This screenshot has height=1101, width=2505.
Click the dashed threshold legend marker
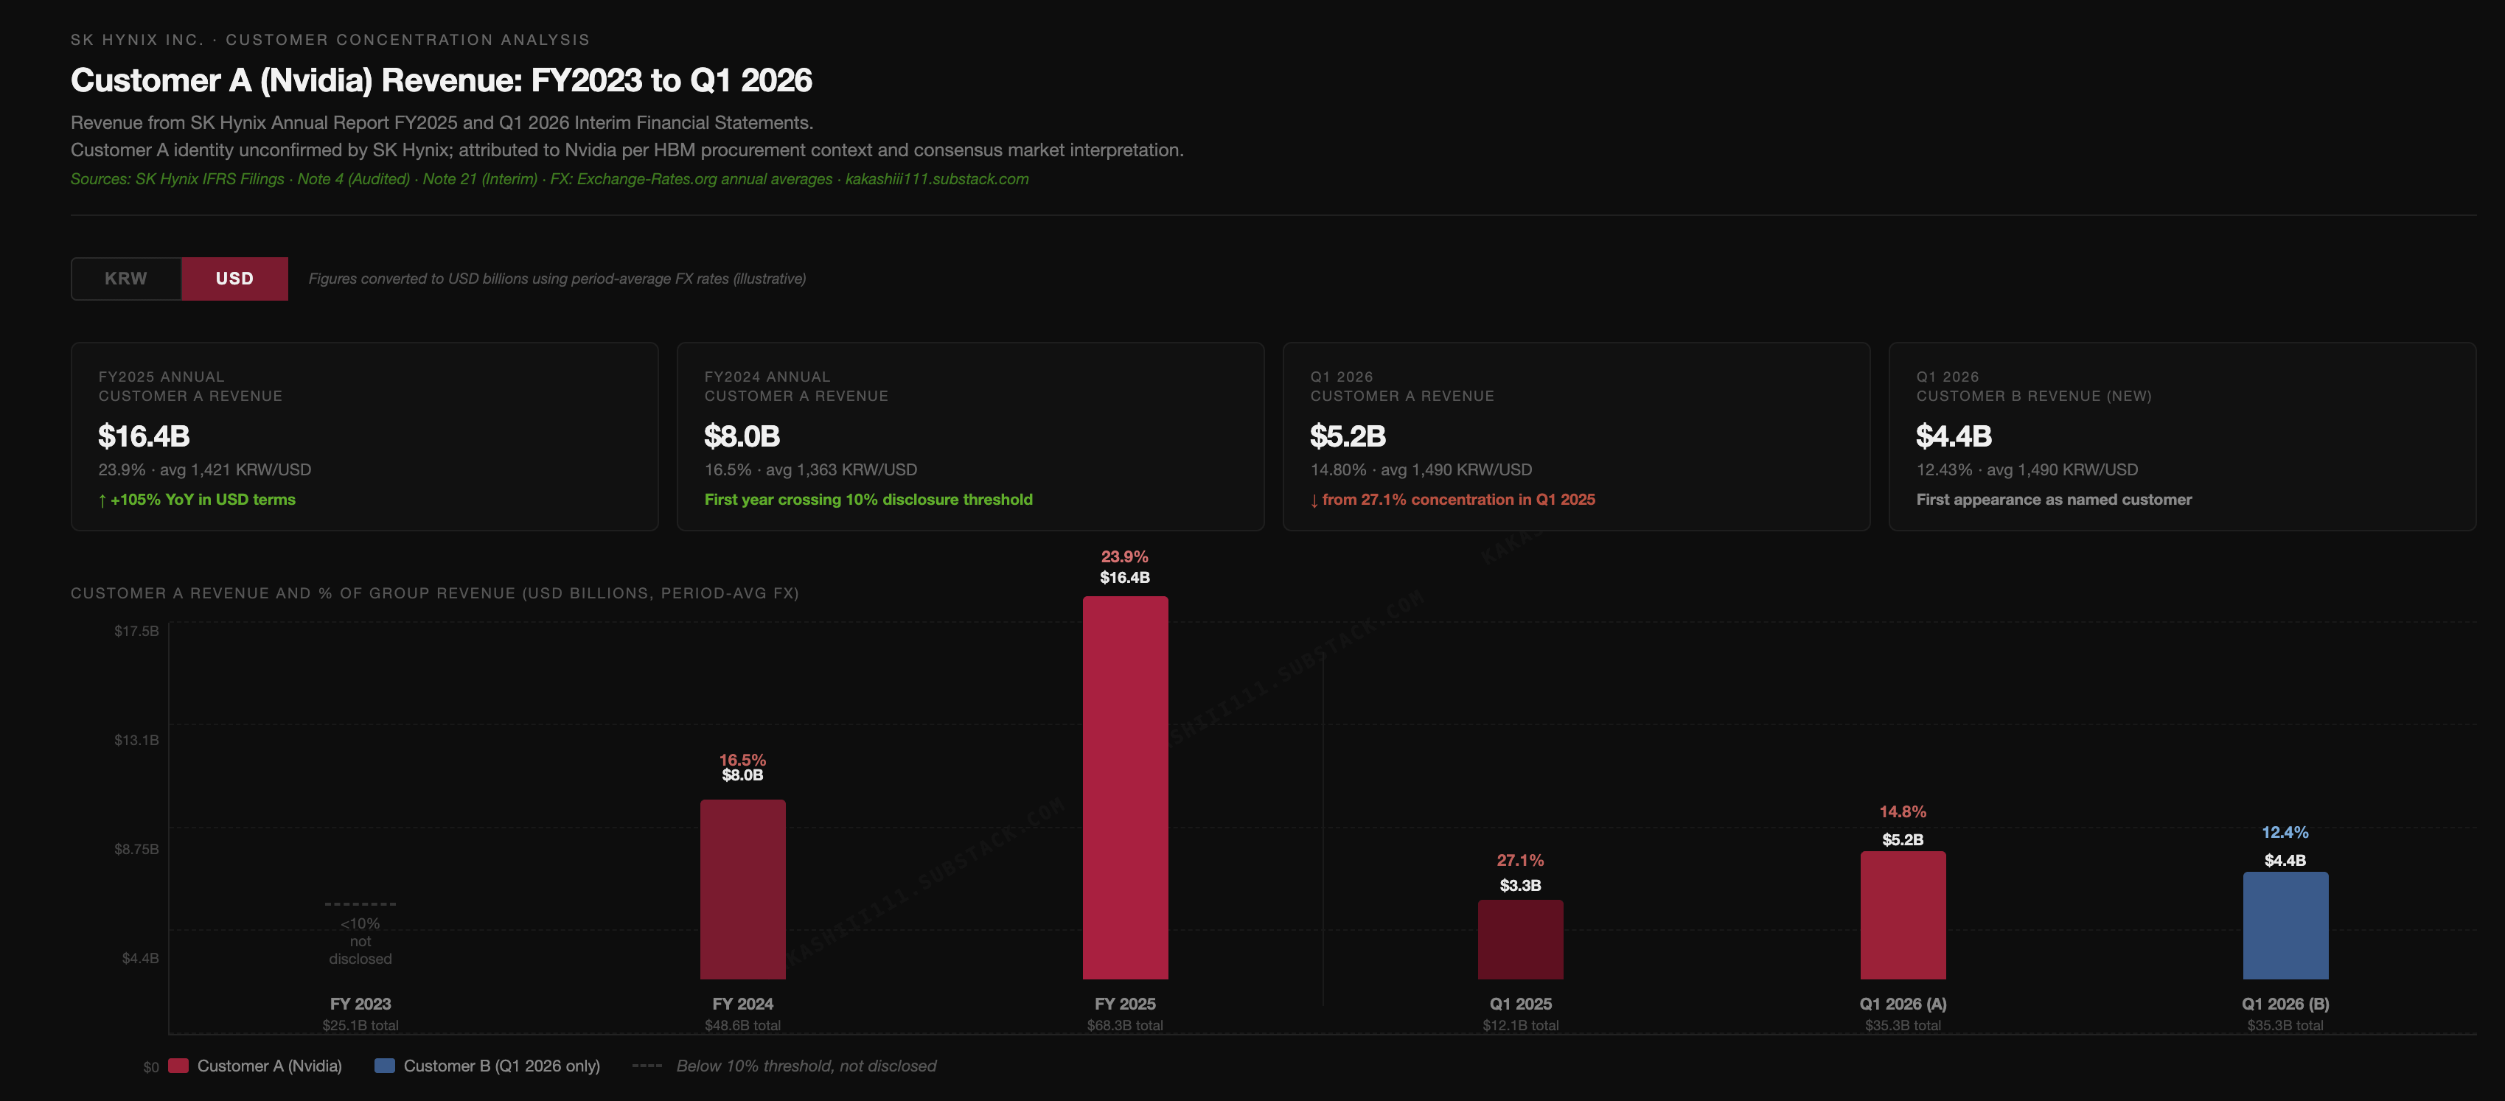tap(648, 1066)
